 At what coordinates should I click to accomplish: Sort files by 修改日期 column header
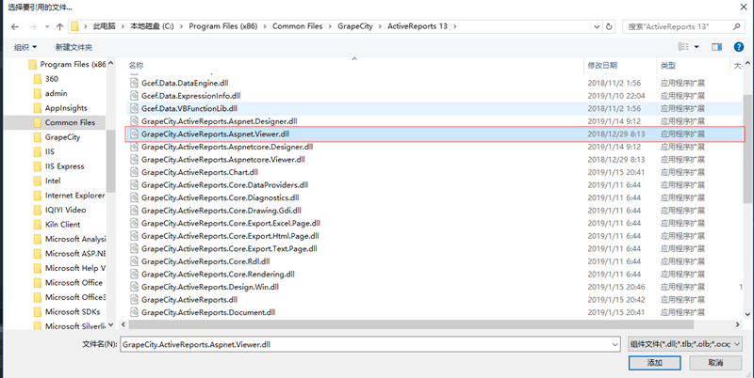tap(602, 66)
